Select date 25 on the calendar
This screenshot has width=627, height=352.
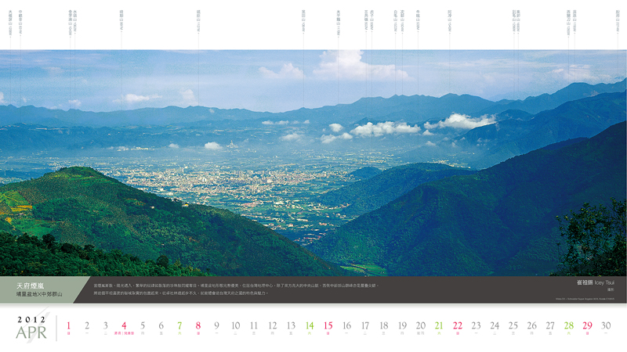pyautogui.click(x=513, y=325)
